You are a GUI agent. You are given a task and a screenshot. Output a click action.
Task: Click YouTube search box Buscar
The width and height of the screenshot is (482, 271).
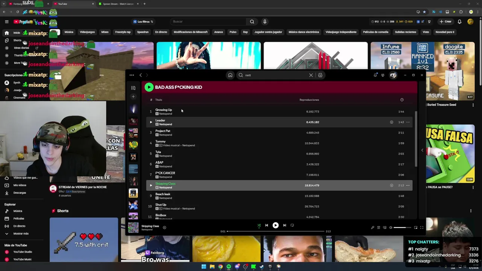coord(208,21)
